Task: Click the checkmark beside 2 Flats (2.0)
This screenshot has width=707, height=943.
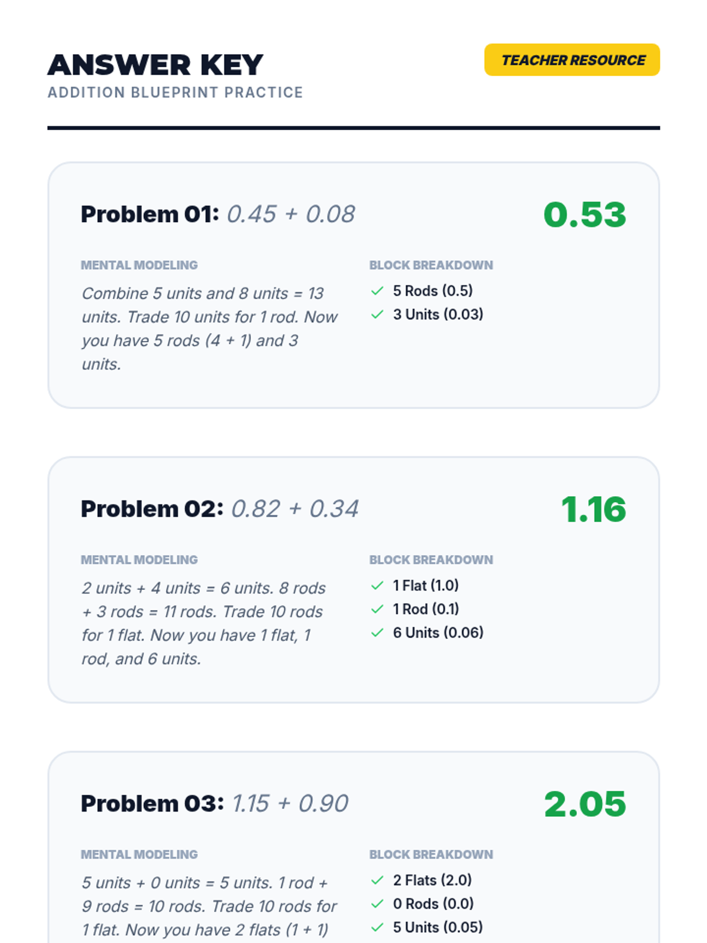Action: tap(378, 880)
